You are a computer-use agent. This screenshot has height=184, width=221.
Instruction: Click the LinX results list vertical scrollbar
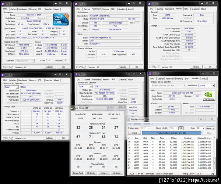click(x=214, y=154)
